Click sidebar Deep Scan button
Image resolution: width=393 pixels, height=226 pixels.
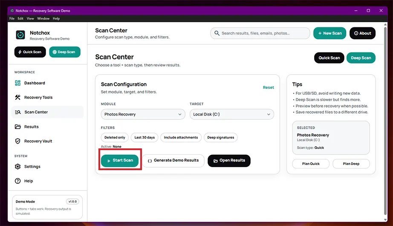(65, 52)
